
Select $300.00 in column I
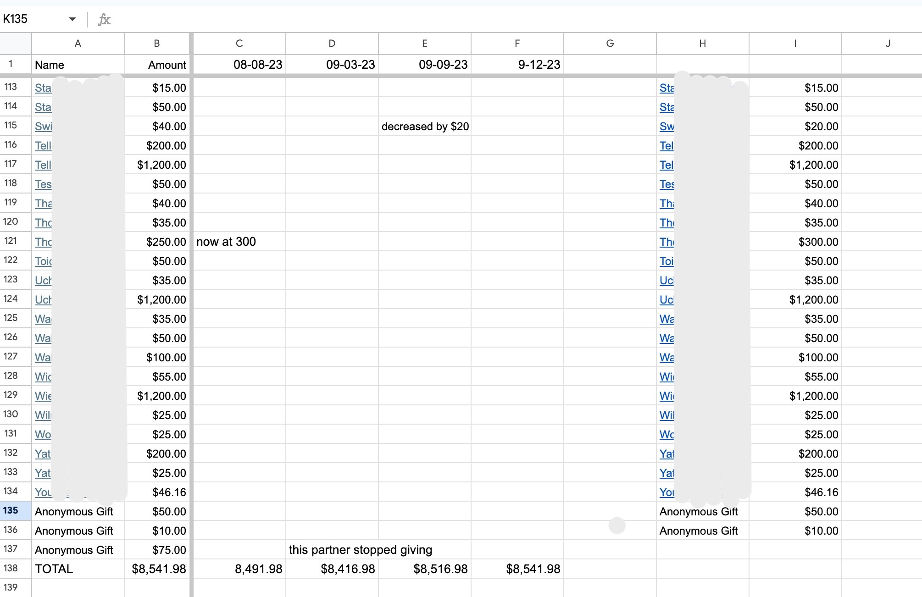tap(818, 242)
